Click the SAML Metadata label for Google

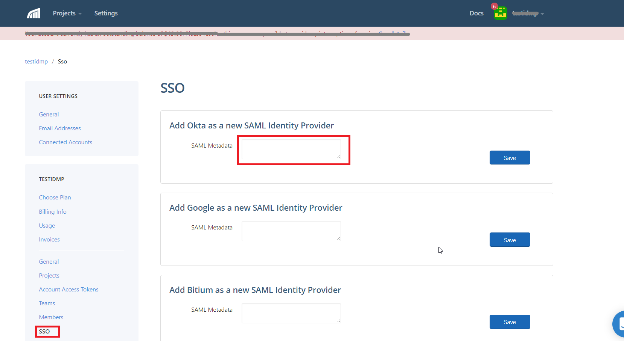pyautogui.click(x=212, y=227)
